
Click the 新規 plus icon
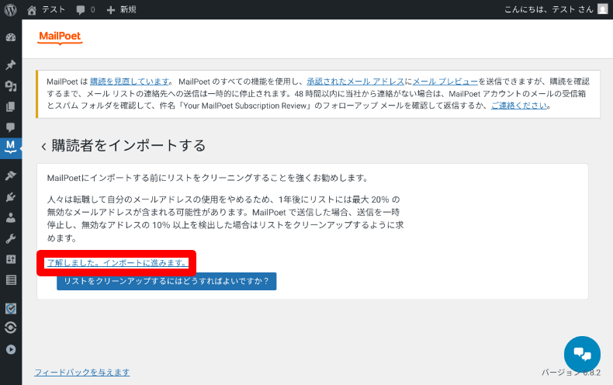(x=111, y=10)
